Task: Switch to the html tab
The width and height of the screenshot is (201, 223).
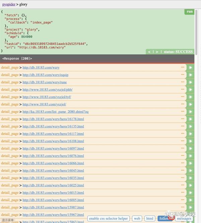Action: click(150, 219)
